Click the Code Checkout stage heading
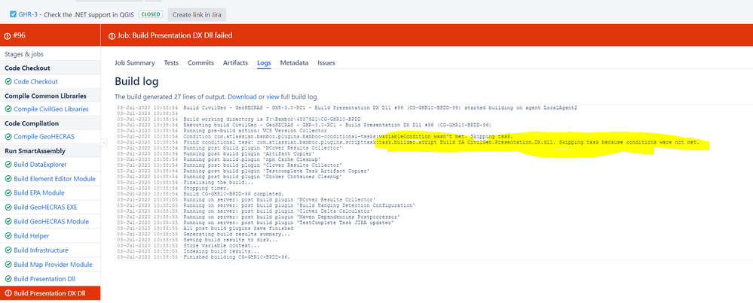This screenshot has height=303, width=753. click(x=27, y=68)
